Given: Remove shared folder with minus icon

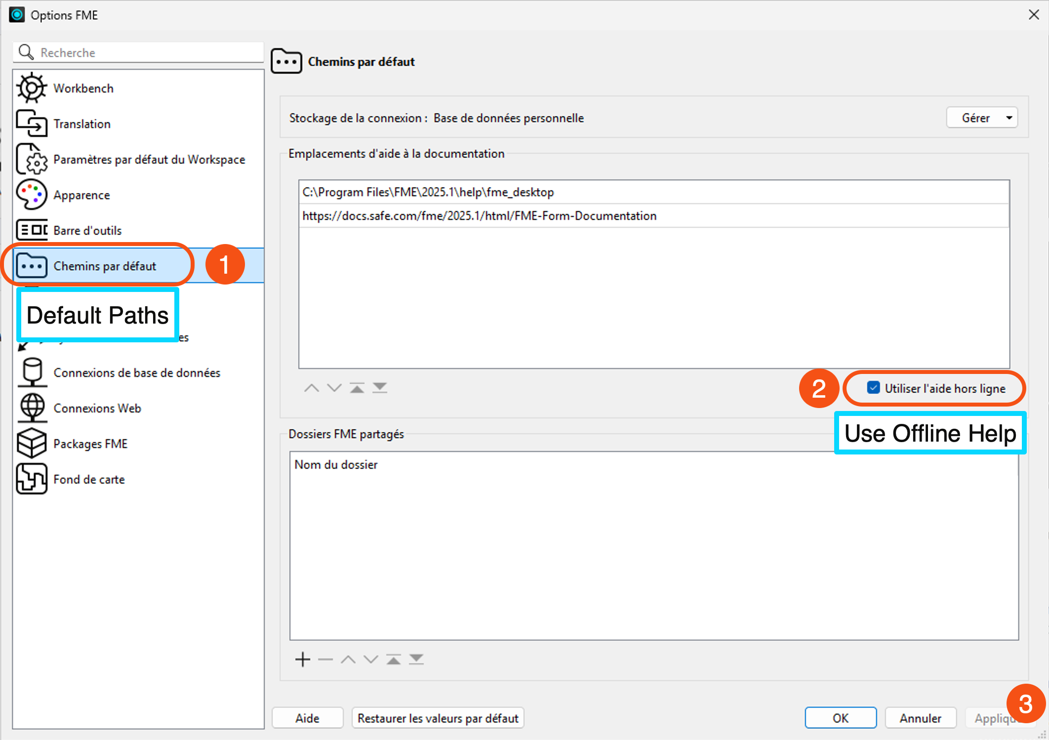Looking at the screenshot, I should click(325, 659).
